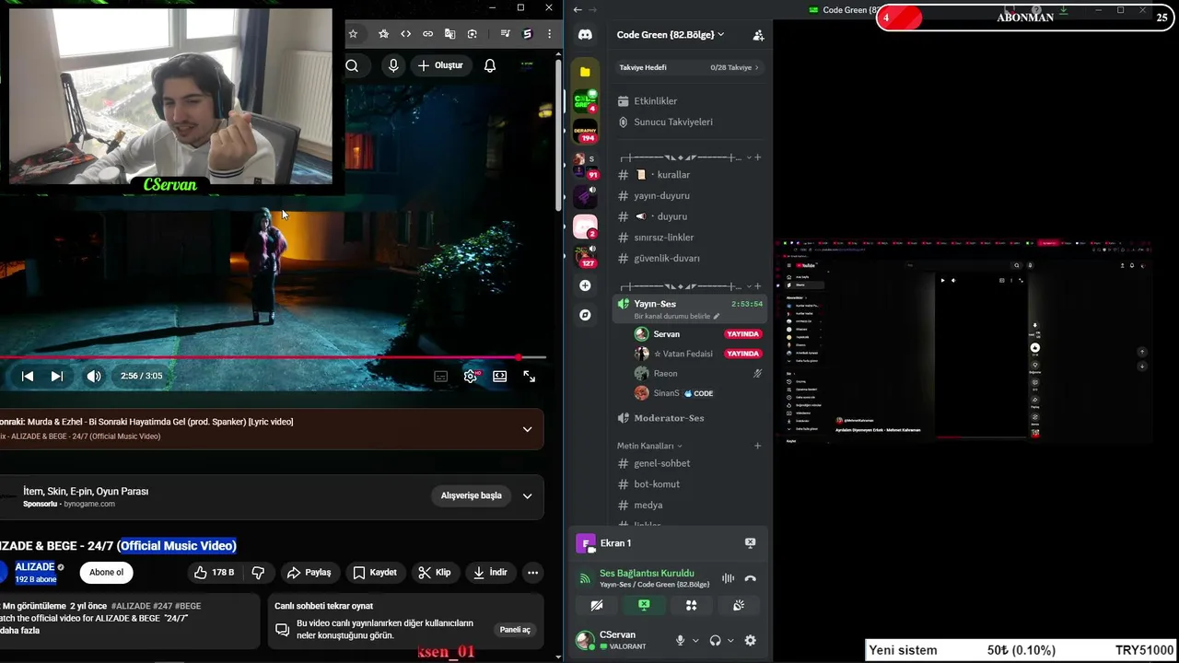This screenshot has height=663, width=1179.
Task: Download the video with İndir
Action: [490, 572]
